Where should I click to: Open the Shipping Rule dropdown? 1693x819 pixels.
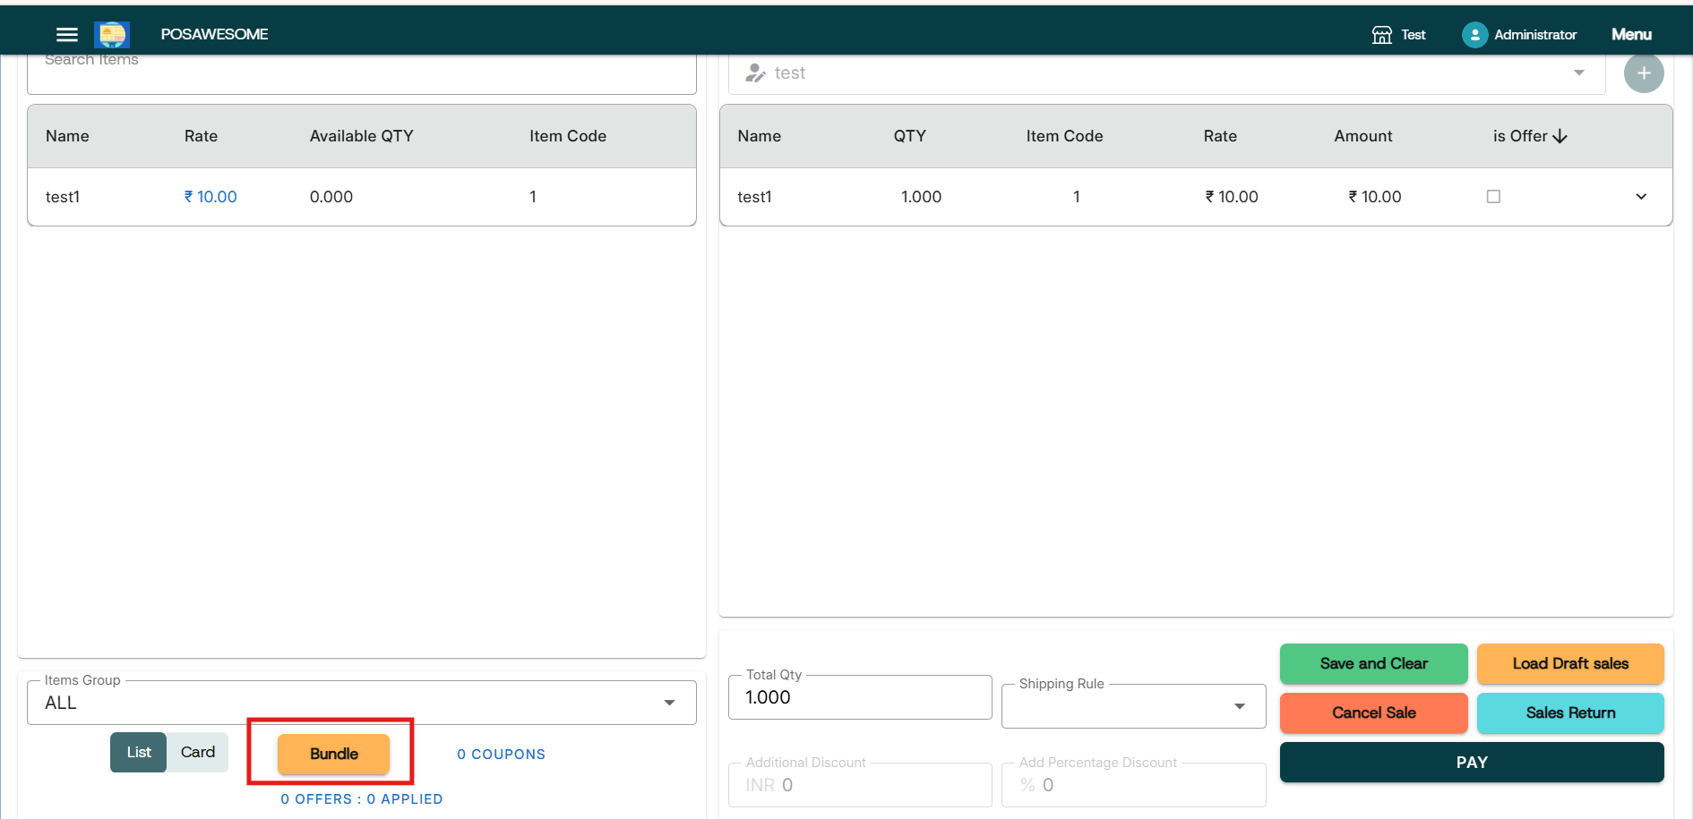click(x=1133, y=706)
